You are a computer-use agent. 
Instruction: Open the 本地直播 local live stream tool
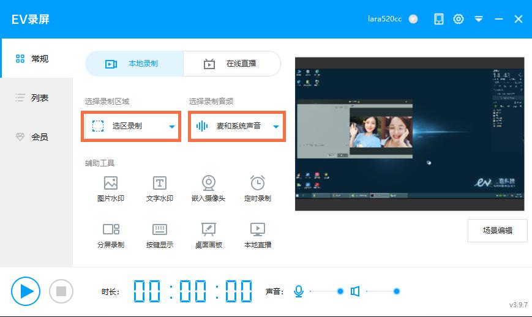pos(258,236)
